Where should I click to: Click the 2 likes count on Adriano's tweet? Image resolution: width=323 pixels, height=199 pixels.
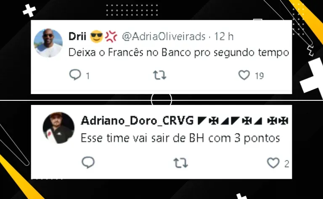point(286,164)
